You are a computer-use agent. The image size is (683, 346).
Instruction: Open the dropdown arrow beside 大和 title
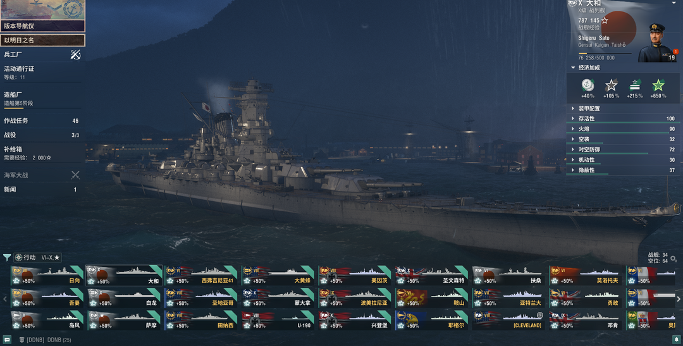click(x=675, y=3)
